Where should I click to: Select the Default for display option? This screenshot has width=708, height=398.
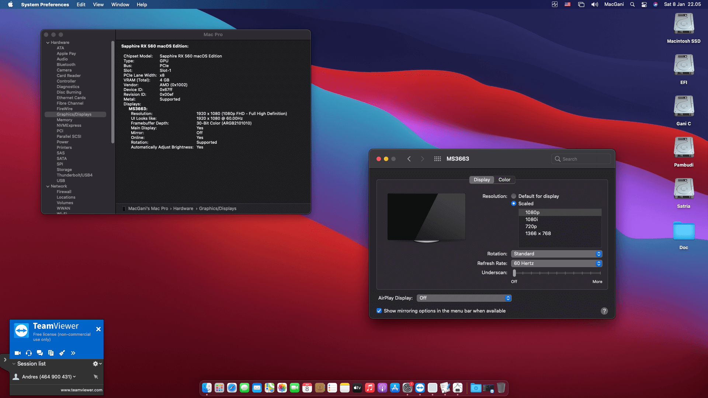point(514,196)
